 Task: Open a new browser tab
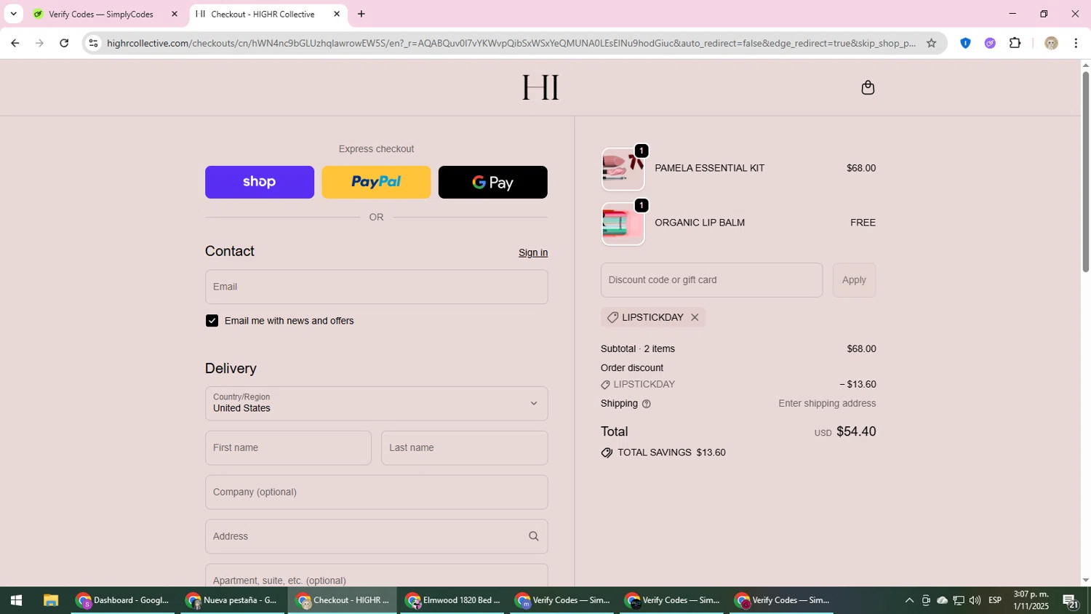361,14
